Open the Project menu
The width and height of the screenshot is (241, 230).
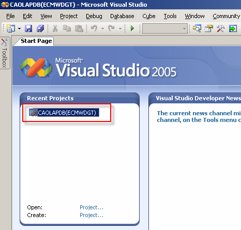point(69,16)
